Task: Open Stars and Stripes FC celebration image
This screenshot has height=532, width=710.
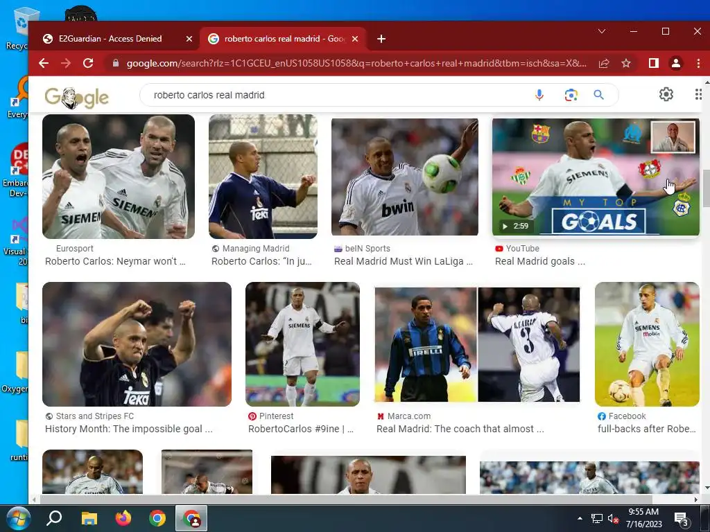Action: point(137,344)
